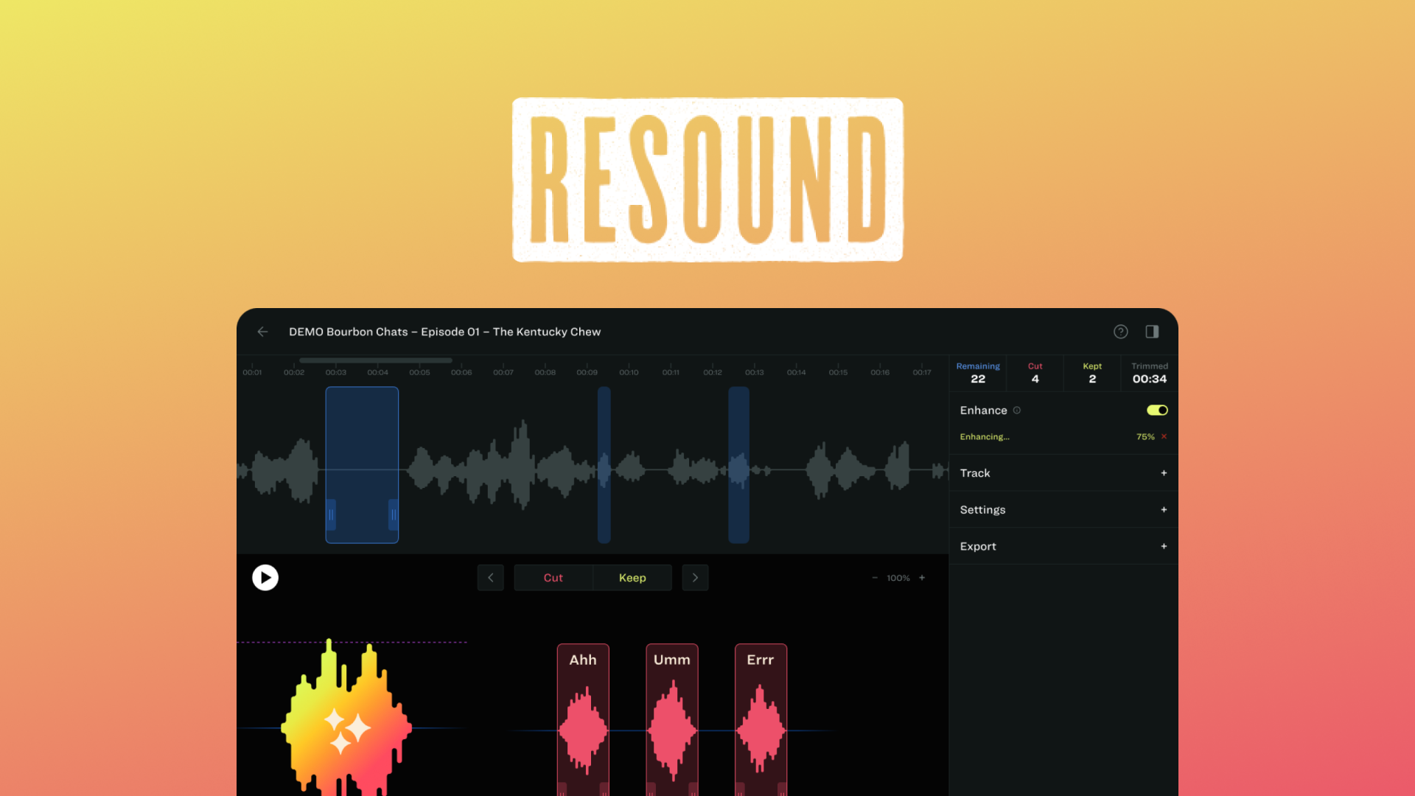The height and width of the screenshot is (796, 1415).
Task: View the Remaining count stat
Action: (977, 373)
